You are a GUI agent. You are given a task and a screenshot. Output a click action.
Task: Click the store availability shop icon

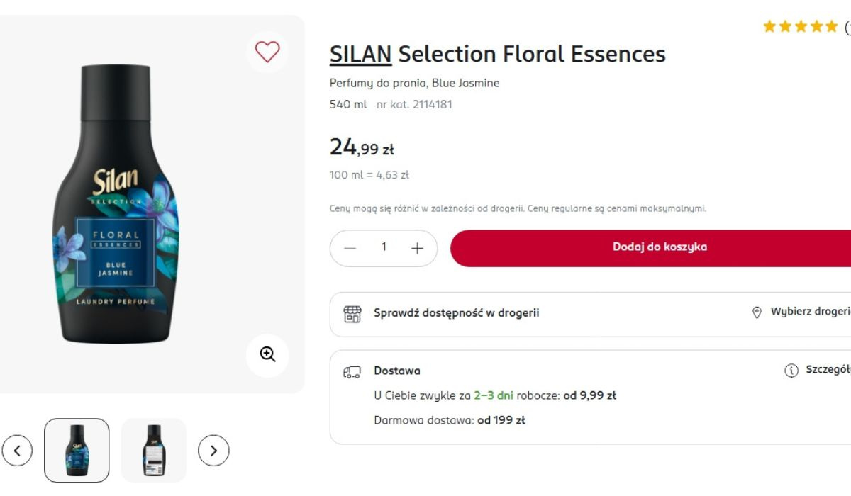click(x=352, y=313)
